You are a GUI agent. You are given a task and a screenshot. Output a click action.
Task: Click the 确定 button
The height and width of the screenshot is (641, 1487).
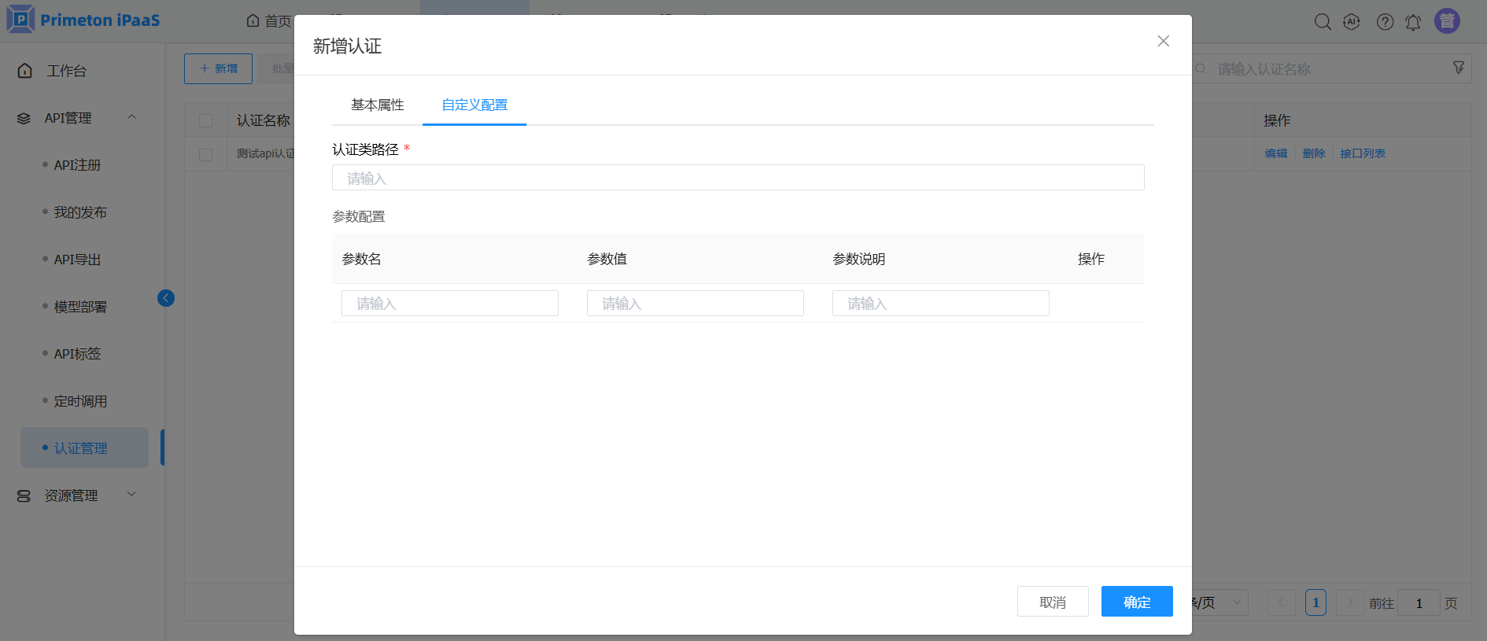(x=1136, y=602)
